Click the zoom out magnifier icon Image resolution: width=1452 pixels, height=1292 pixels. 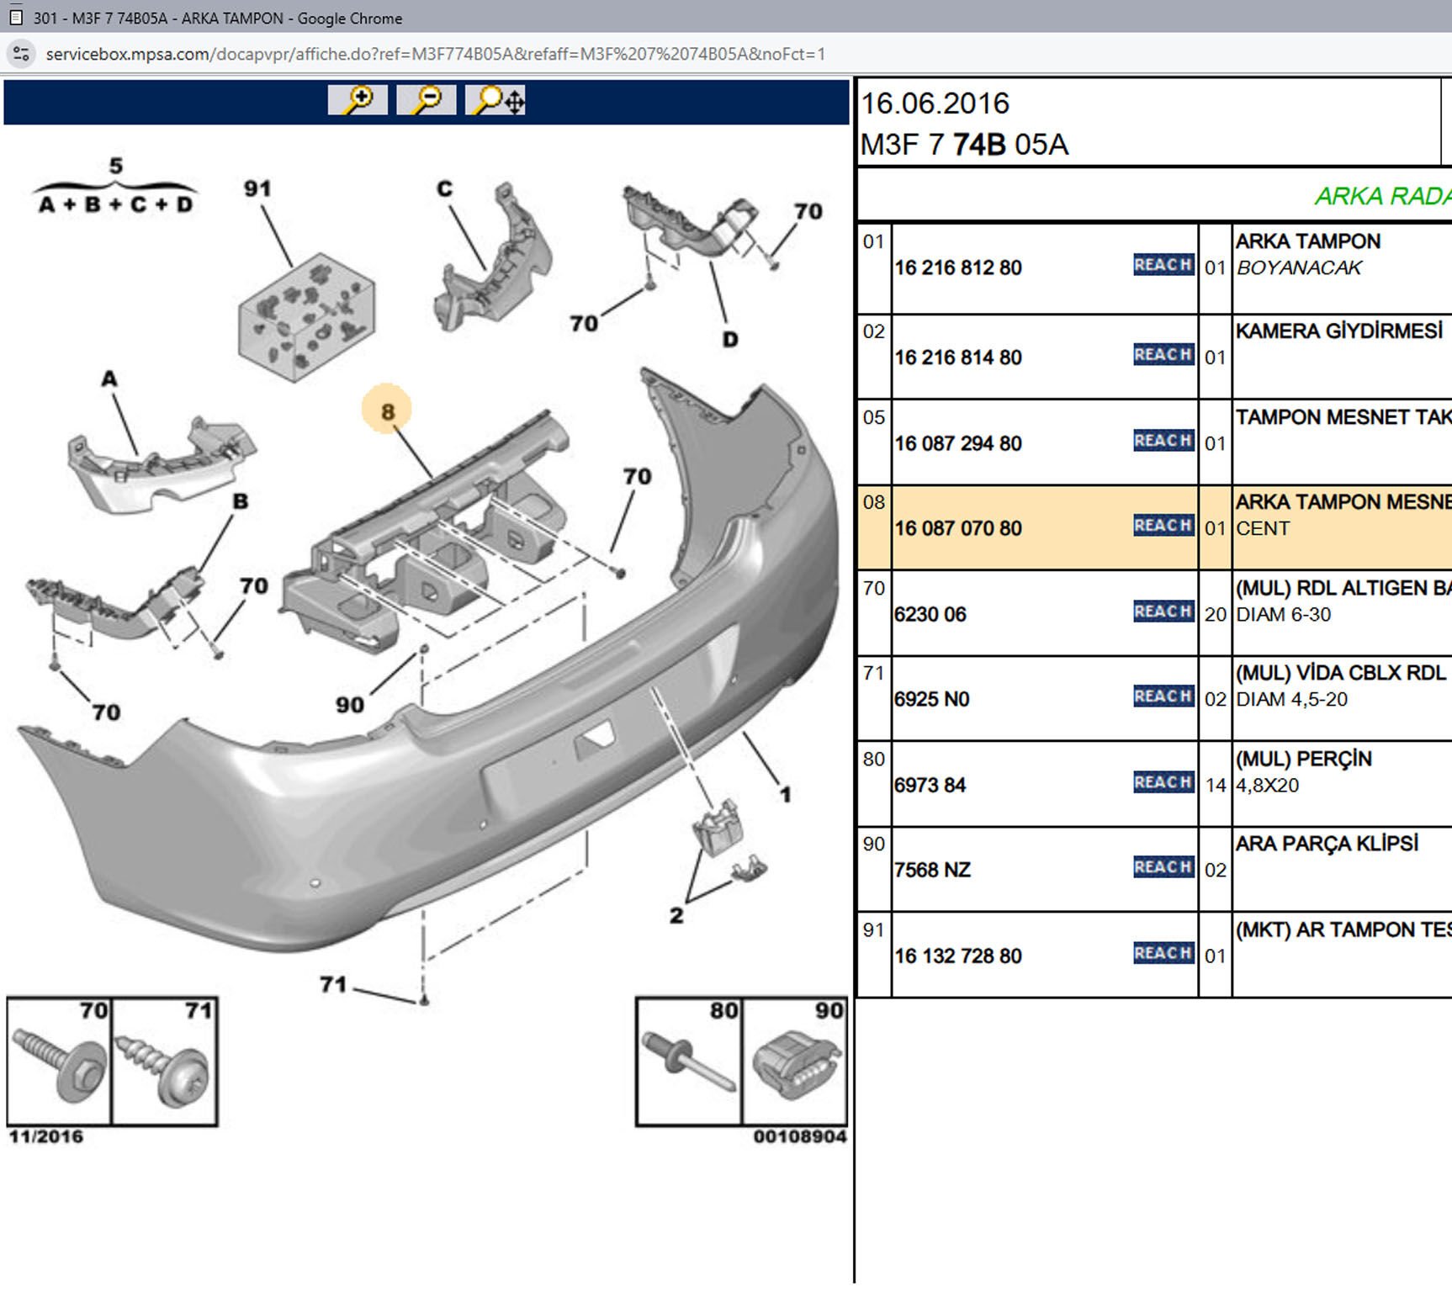pyautogui.click(x=426, y=100)
